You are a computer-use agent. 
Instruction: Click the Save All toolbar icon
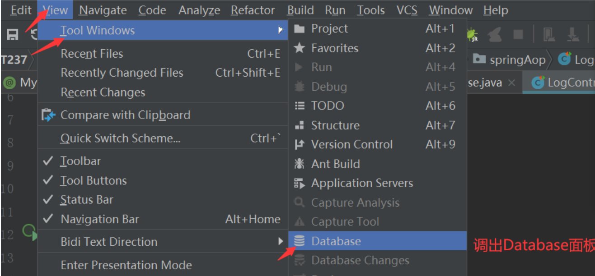pos(12,35)
